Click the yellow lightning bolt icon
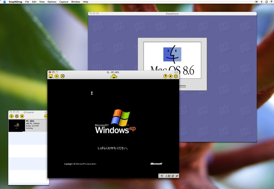Screen dimensions: 274x189 [x=165, y=76]
